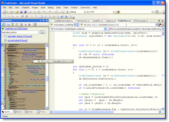Click the DrawLineMarkers label in code map
169x122 pixels.
[30, 92]
